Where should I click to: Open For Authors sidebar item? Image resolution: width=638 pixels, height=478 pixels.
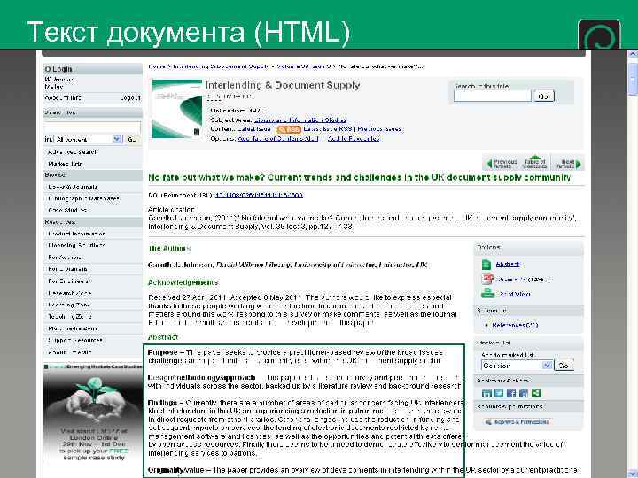pos(65,258)
